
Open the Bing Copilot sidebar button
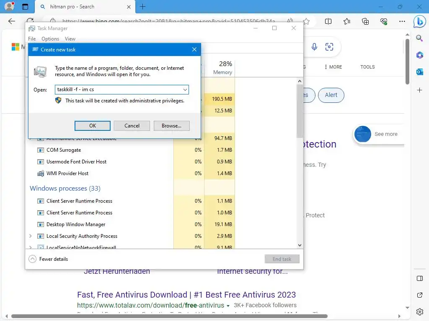pos(419,21)
